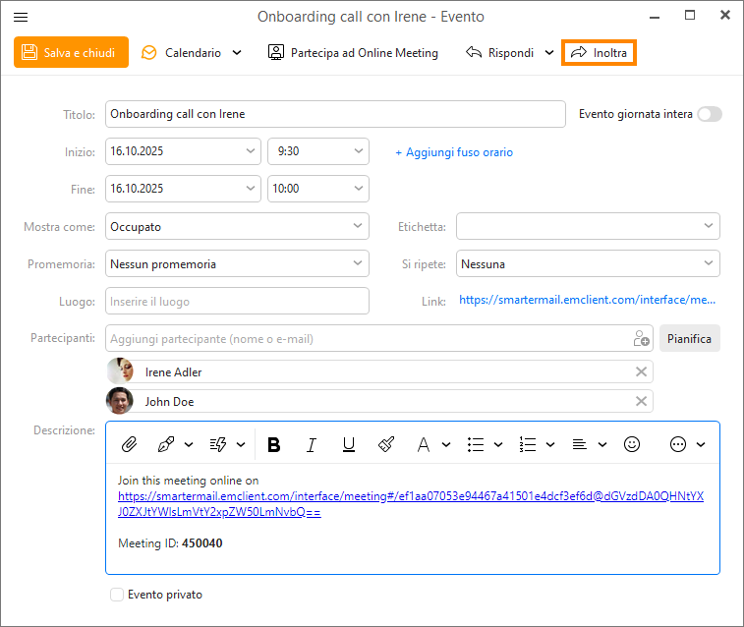Open the font color picker dropdown
The width and height of the screenshot is (744, 627).
tap(445, 444)
